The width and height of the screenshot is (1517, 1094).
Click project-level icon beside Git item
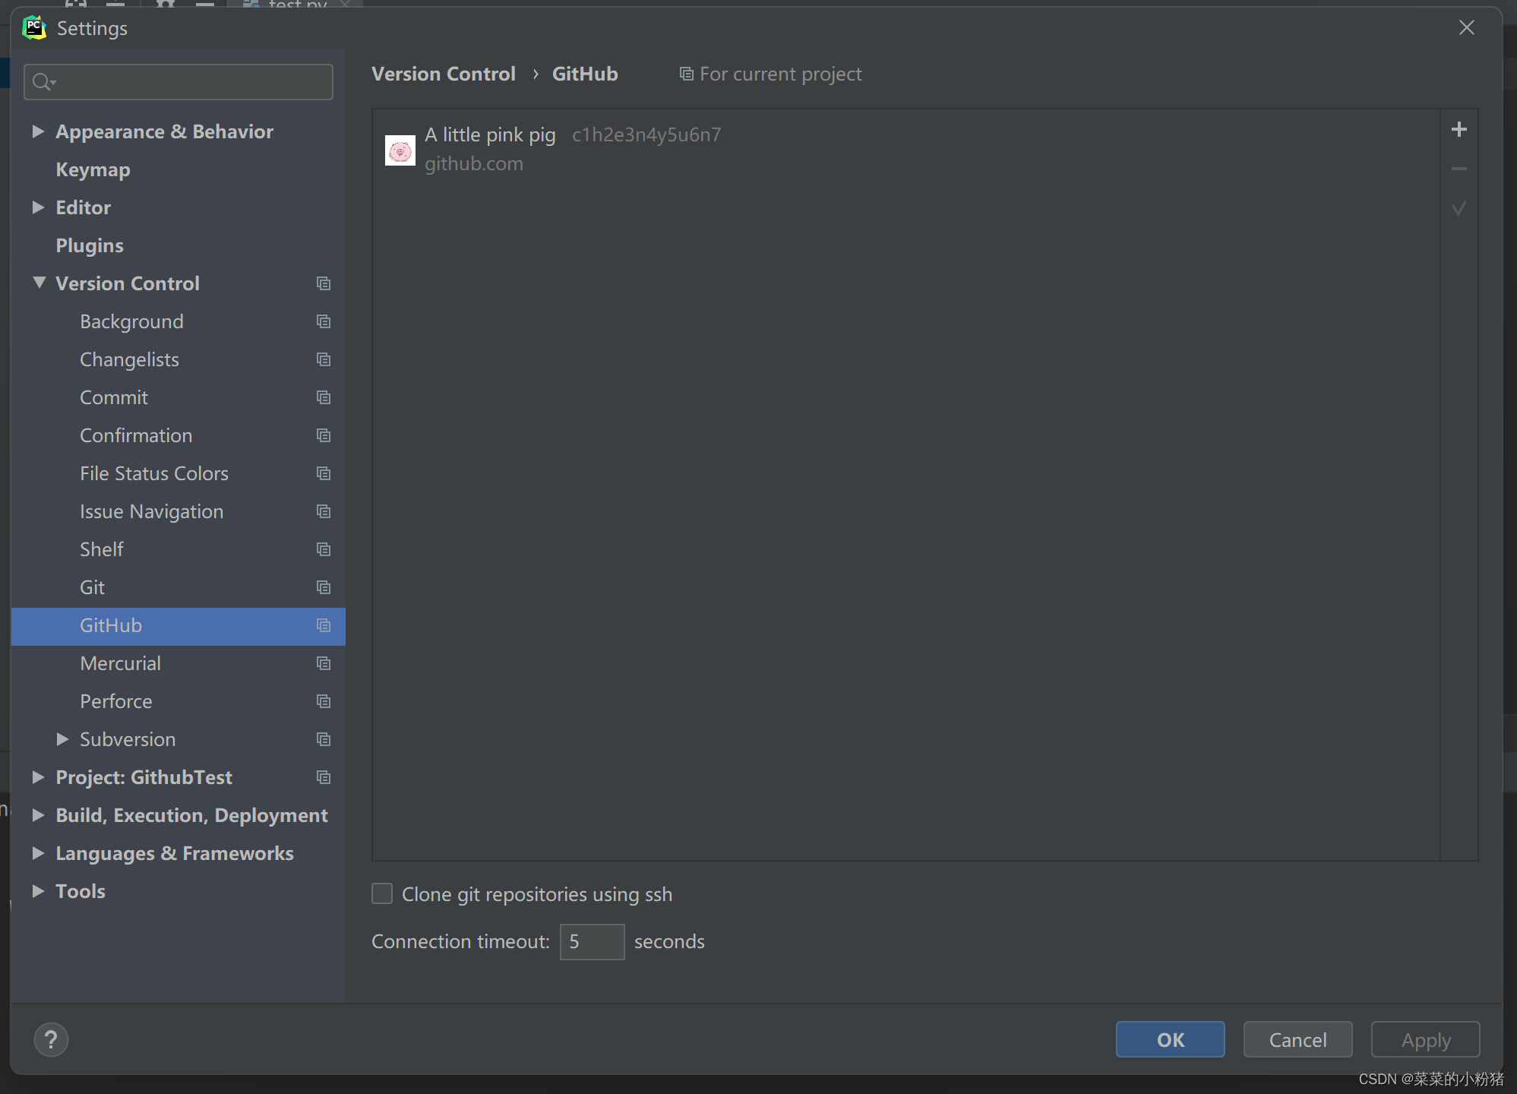click(324, 587)
